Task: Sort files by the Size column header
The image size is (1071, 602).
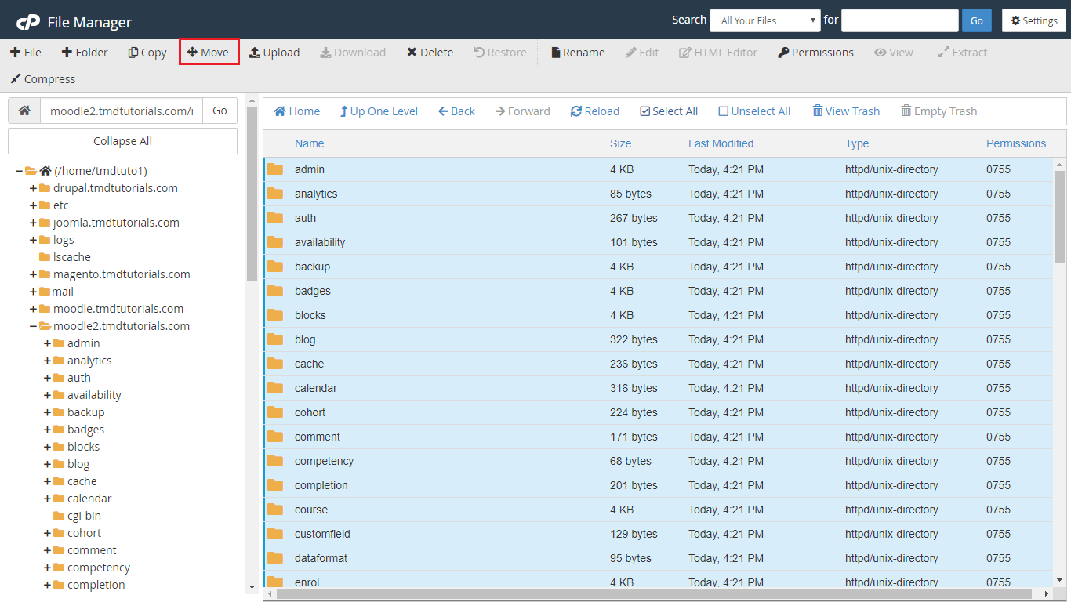Action: point(620,143)
